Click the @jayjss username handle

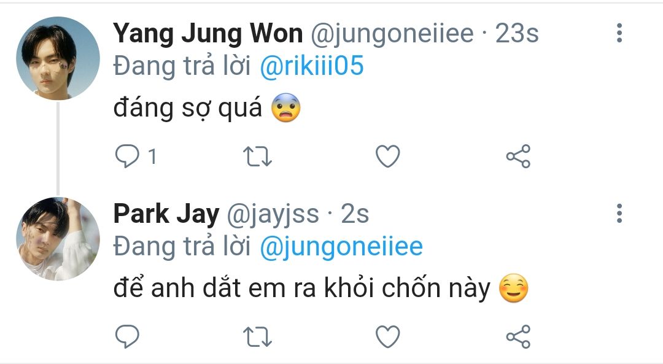pos(273,214)
